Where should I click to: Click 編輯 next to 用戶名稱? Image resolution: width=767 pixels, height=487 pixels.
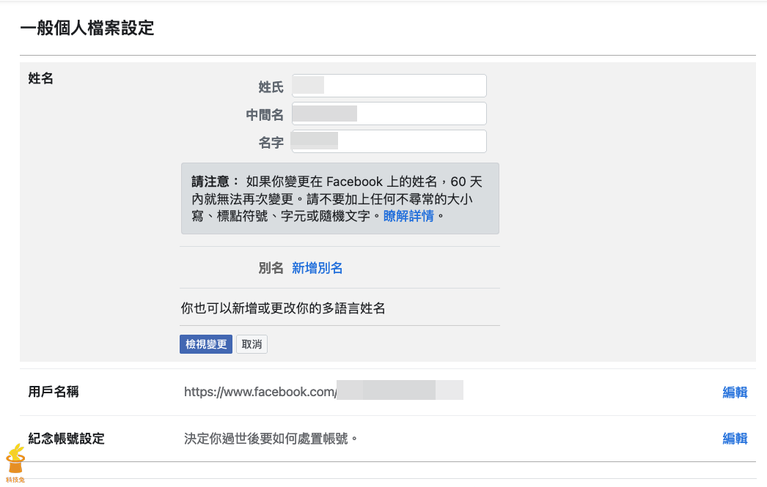click(735, 393)
